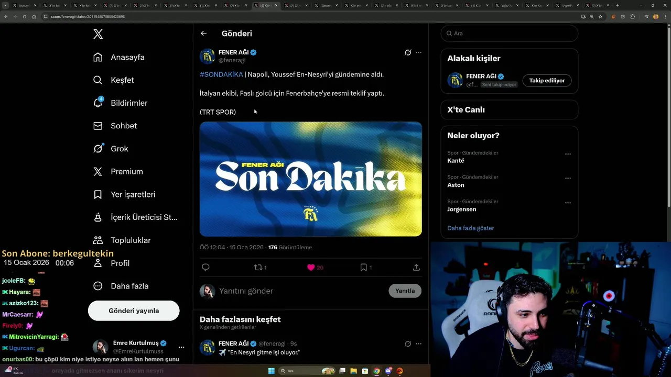Click the Yanıtla button
The height and width of the screenshot is (377, 671).
(x=405, y=291)
